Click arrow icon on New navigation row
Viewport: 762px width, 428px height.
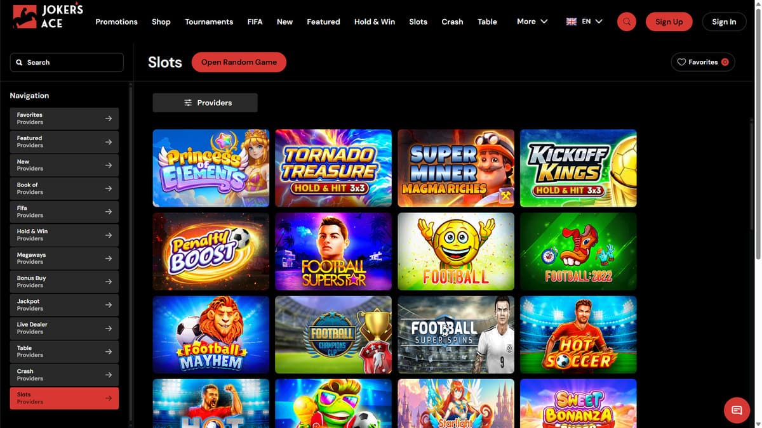[109, 165]
